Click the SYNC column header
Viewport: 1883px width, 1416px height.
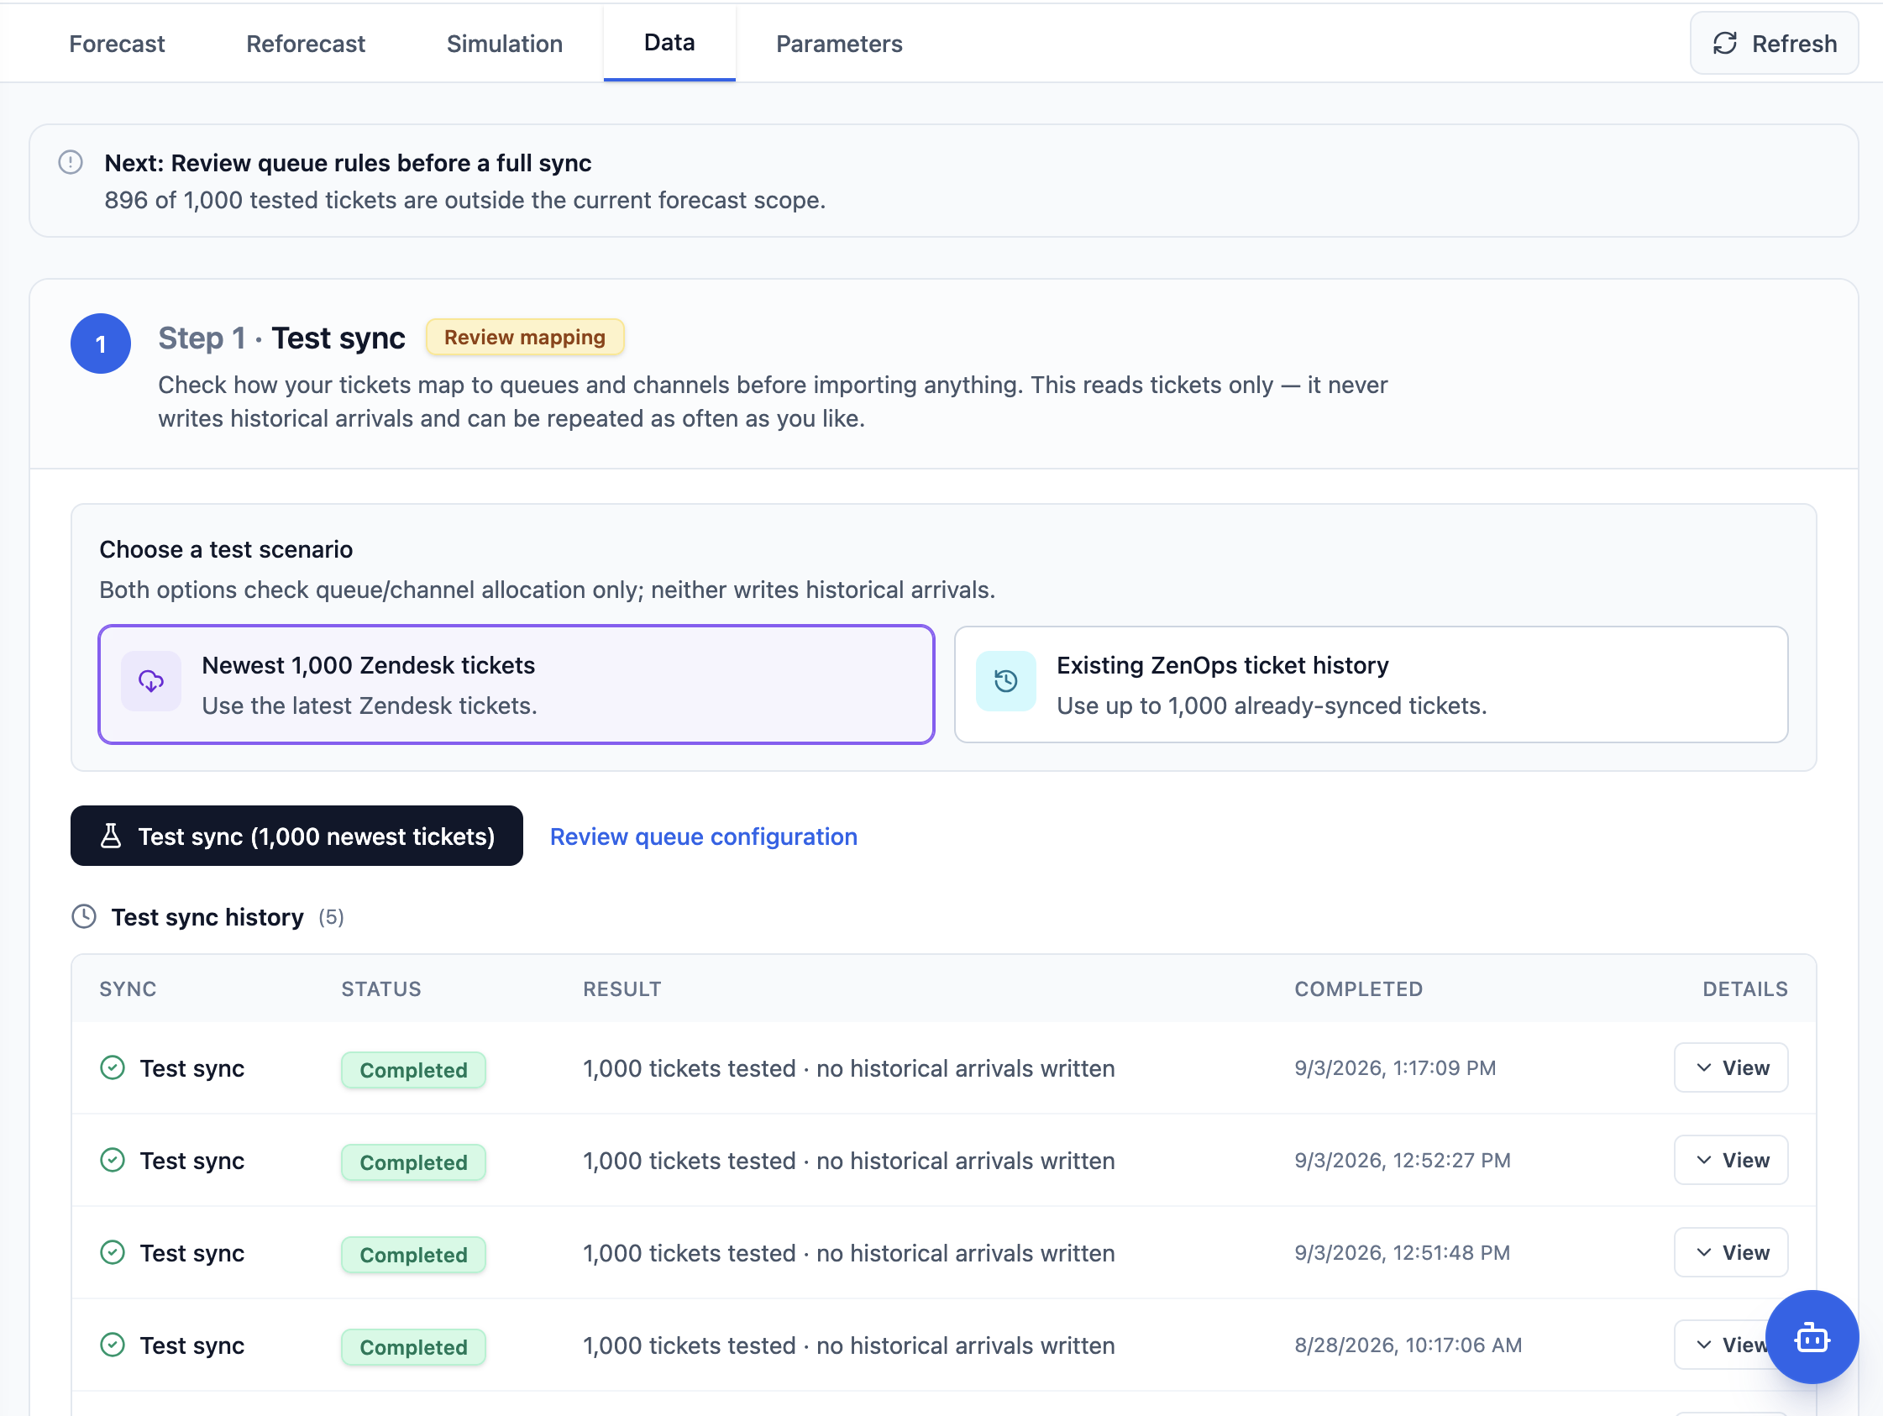[128, 989]
